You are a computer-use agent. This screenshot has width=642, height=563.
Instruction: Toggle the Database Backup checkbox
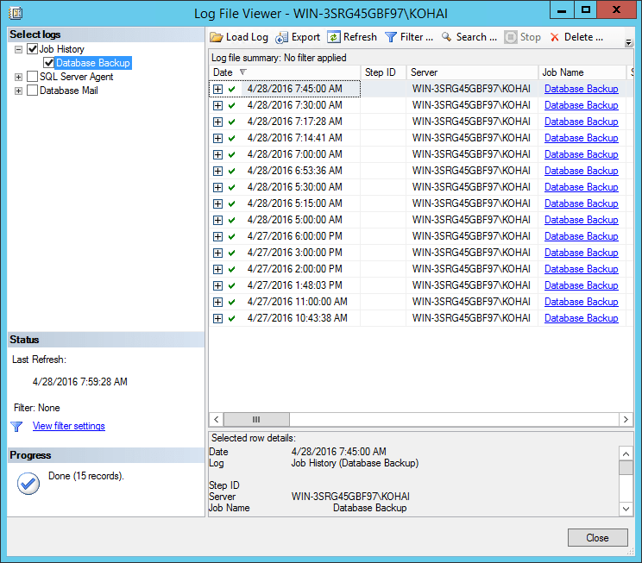click(x=49, y=63)
